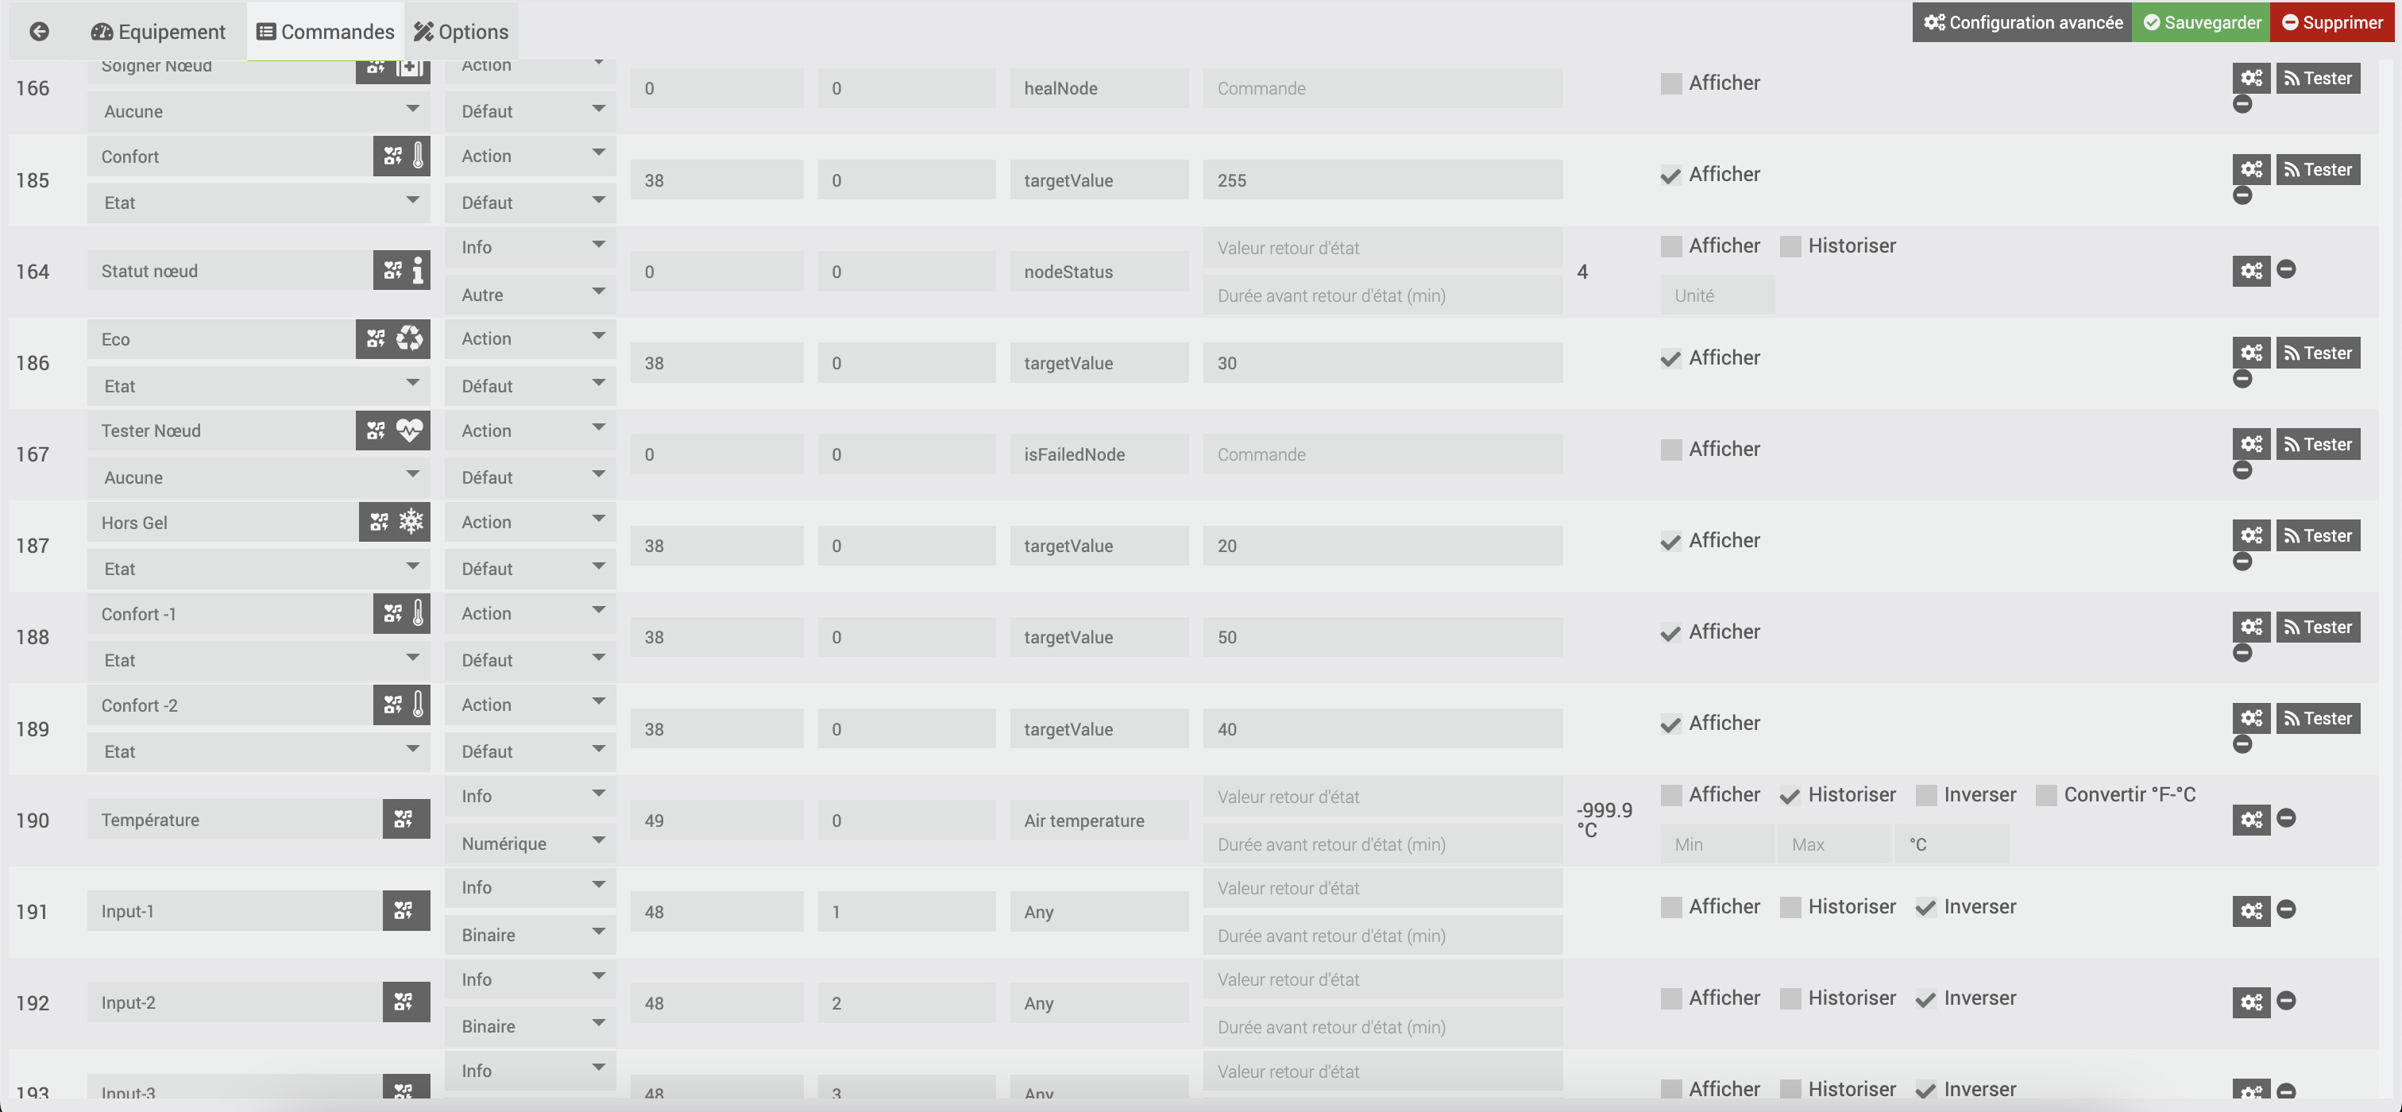Uncheck Afficher for the Eco command

pyautogui.click(x=1671, y=358)
